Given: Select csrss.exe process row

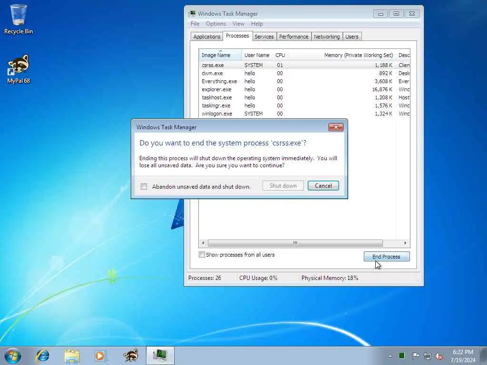Looking at the screenshot, I should click(304, 65).
